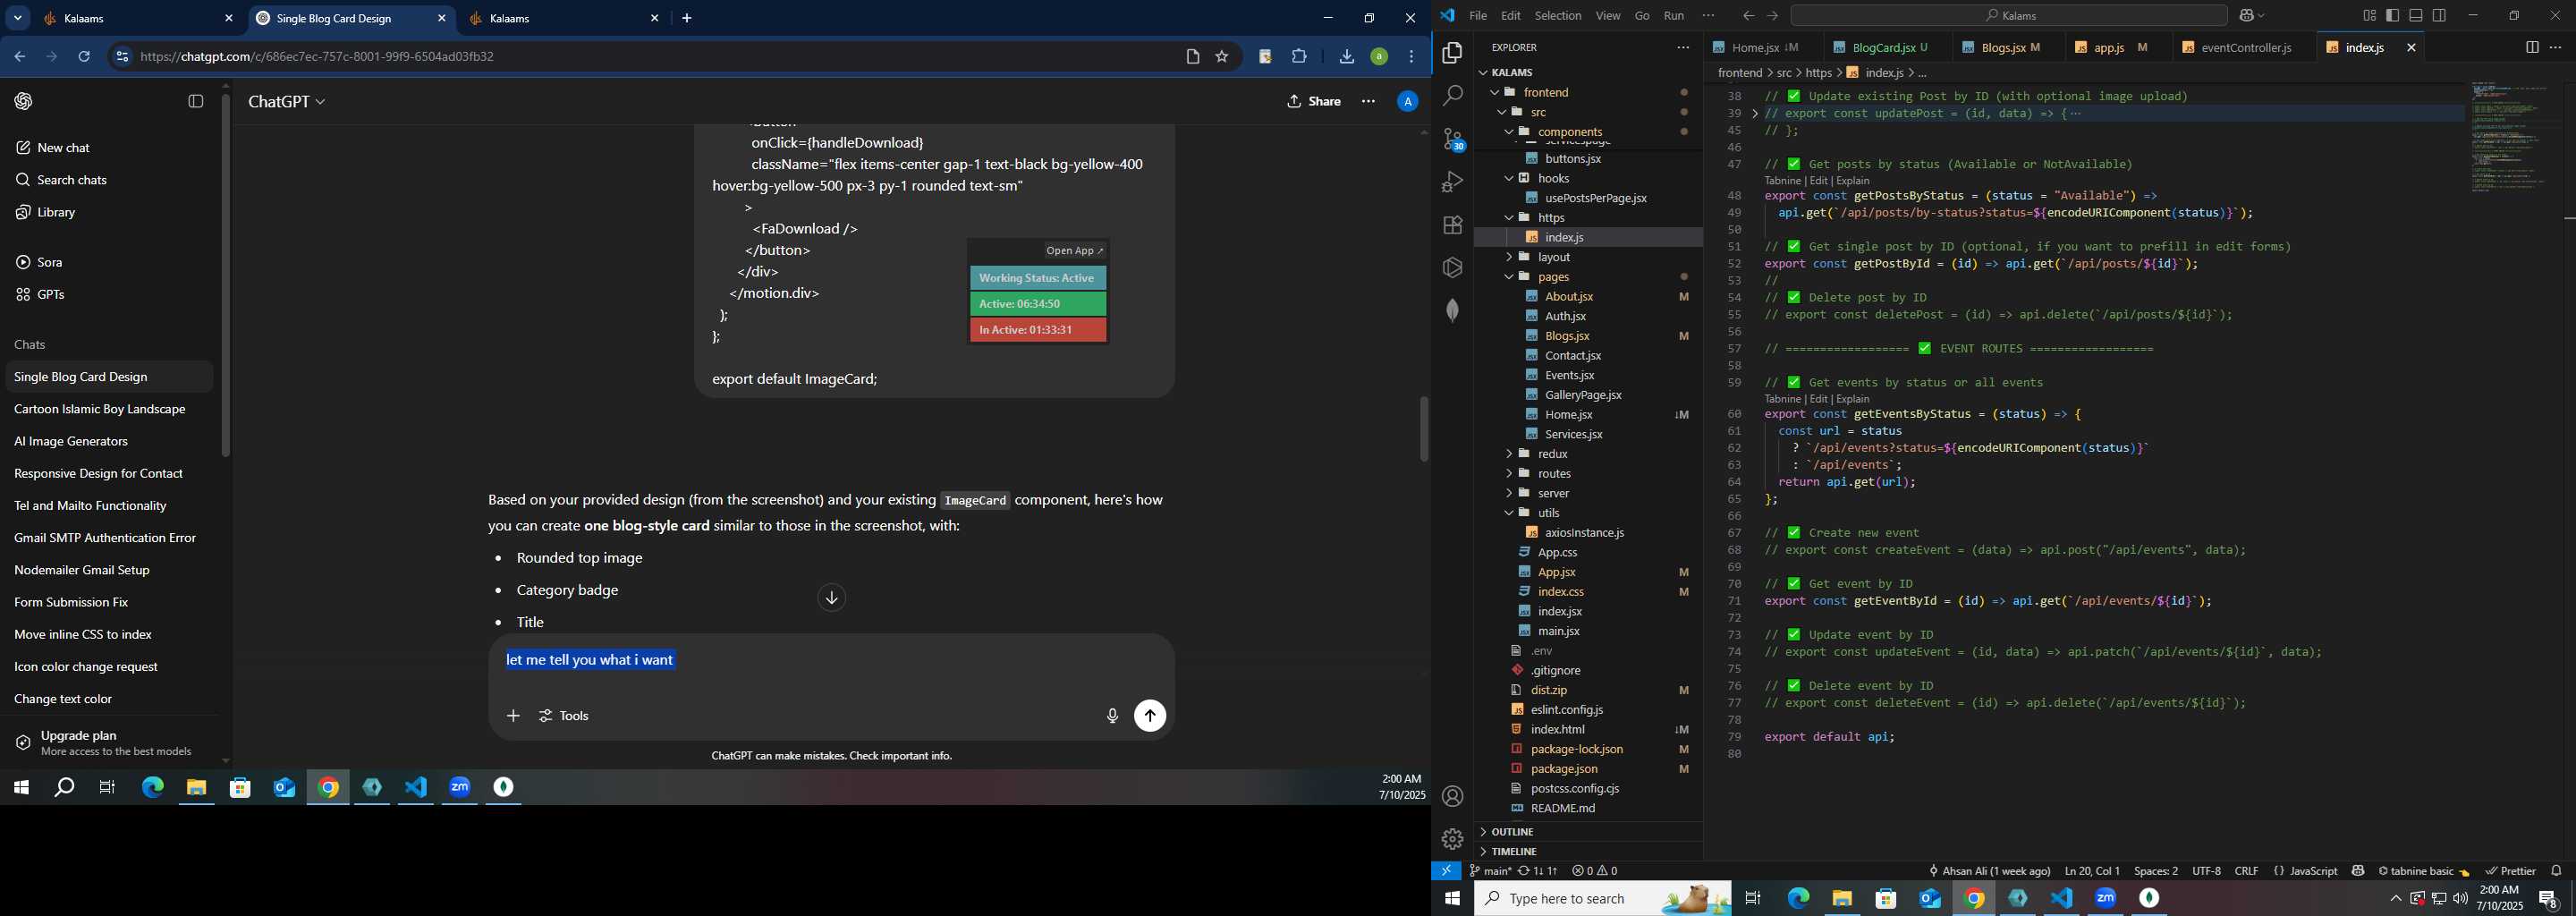Open ChatGPT model selector dropdown
Viewport: 2576px width, 916px height.
pyautogui.click(x=286, y=102)
